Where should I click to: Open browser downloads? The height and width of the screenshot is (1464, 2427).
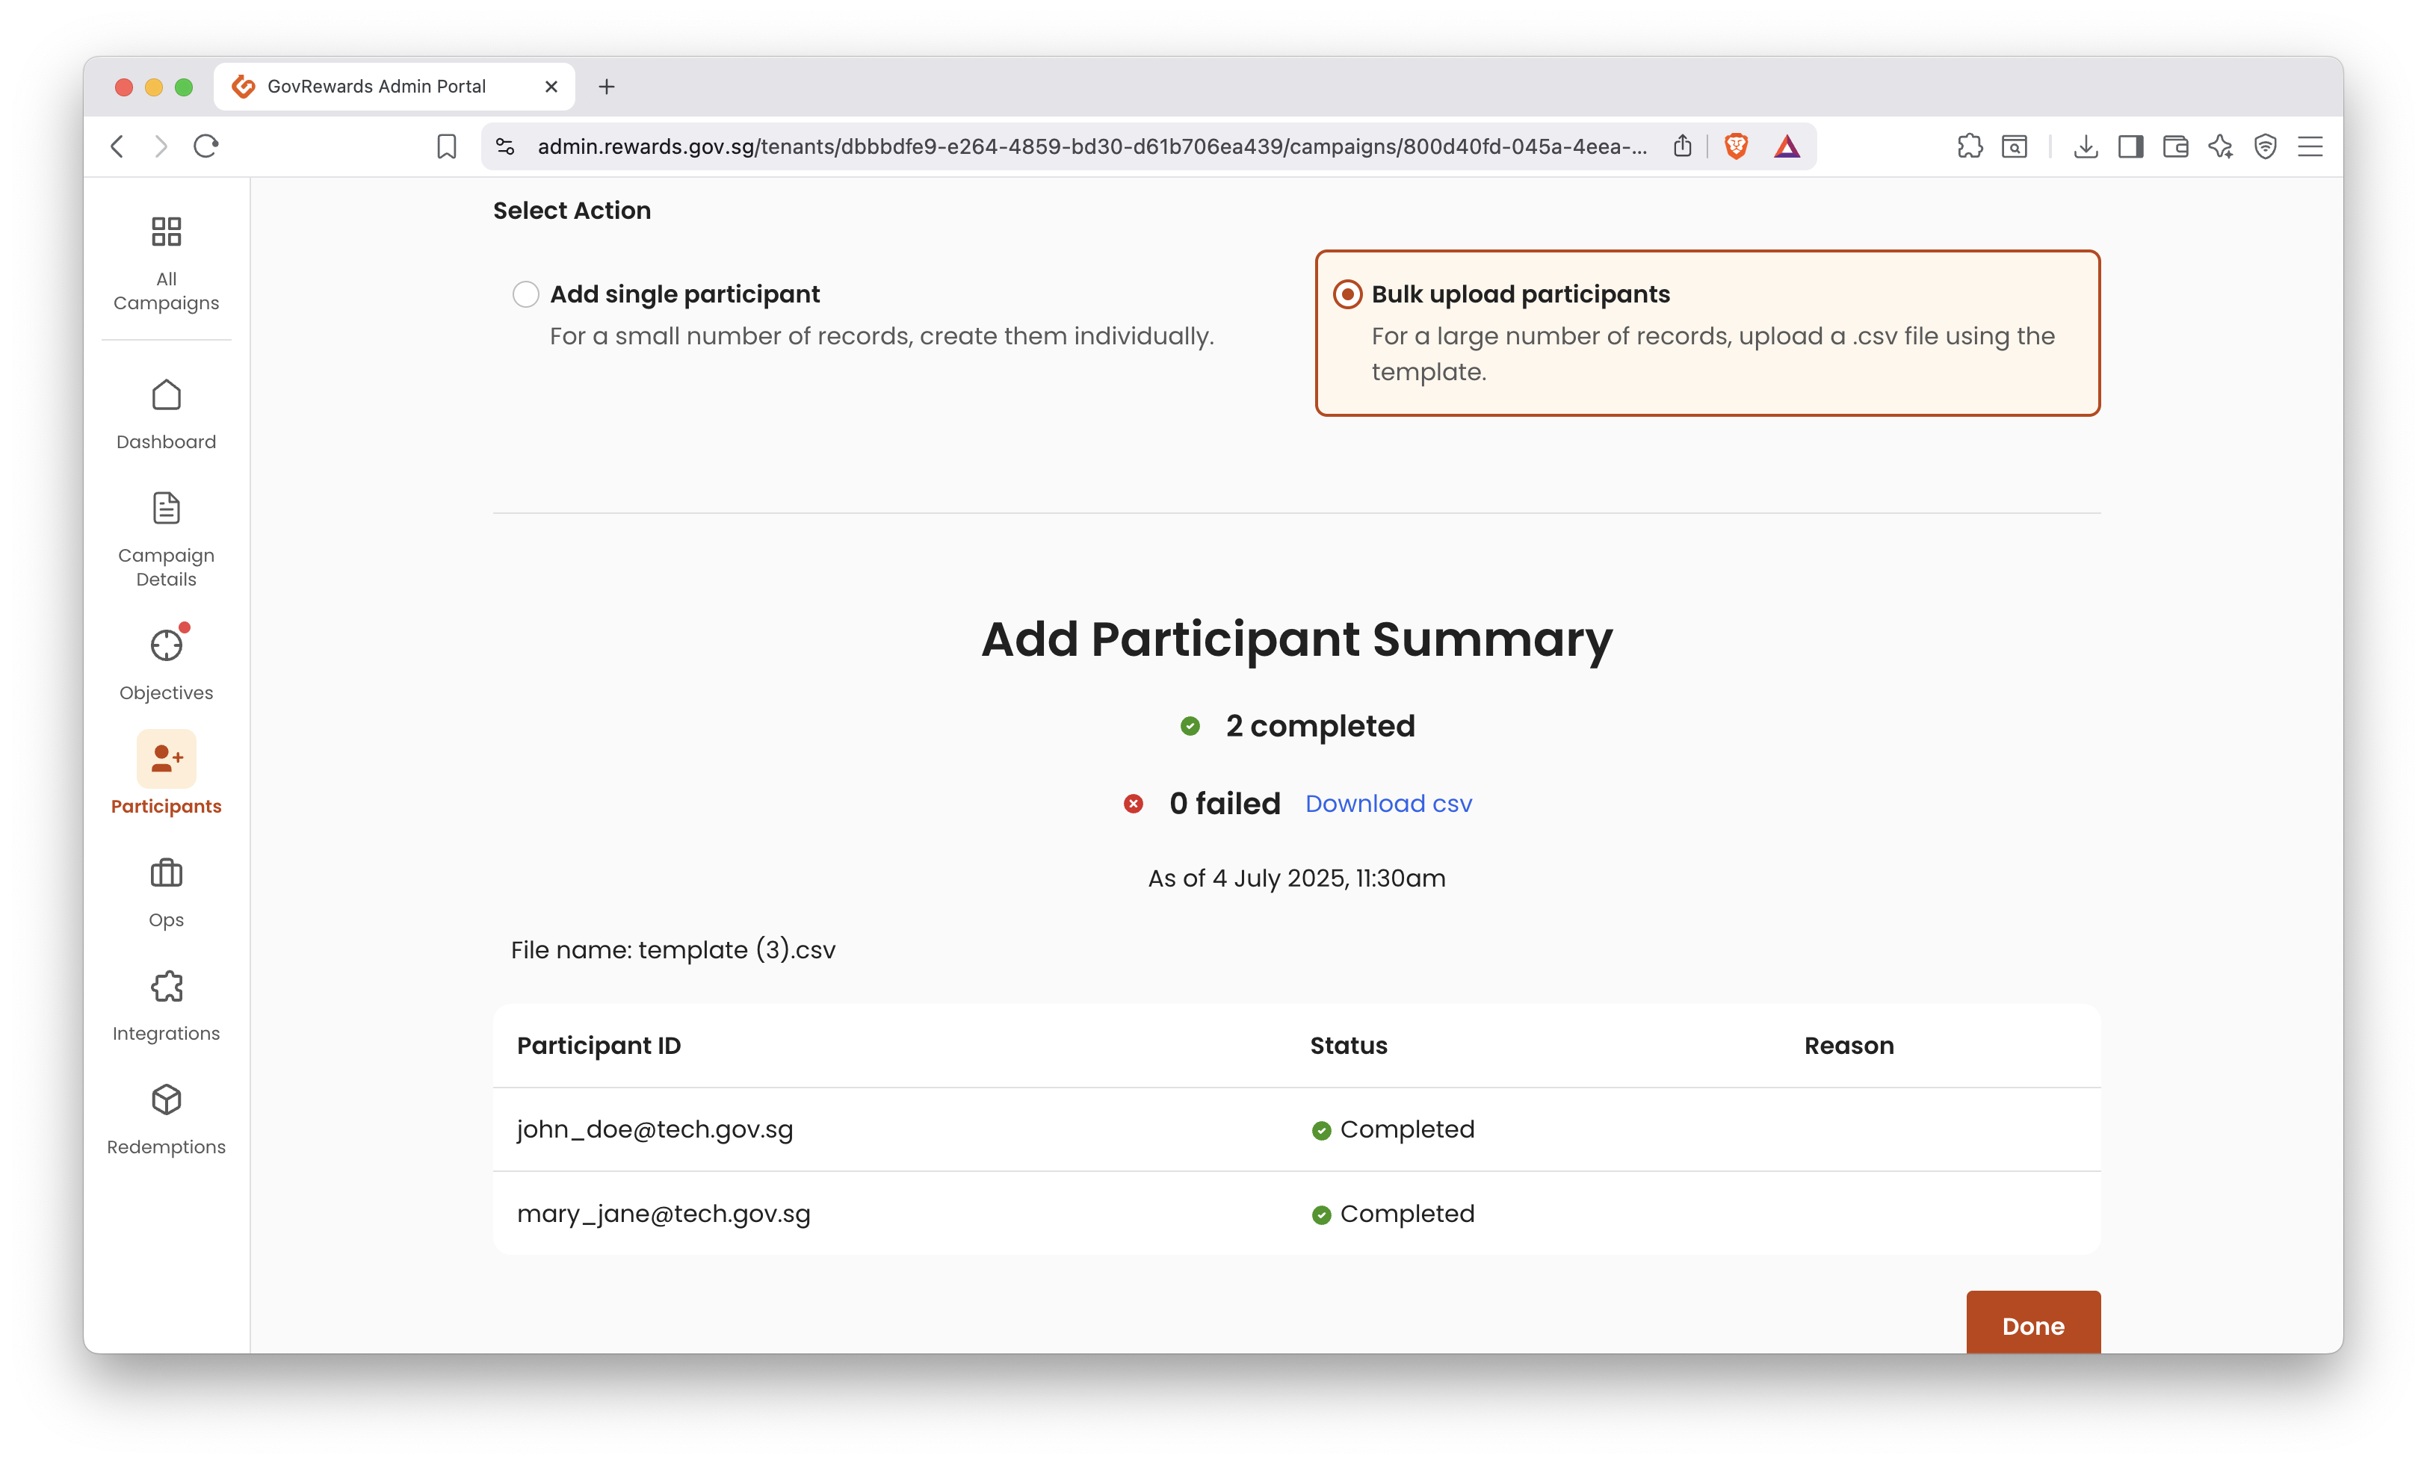point(2086,146)
